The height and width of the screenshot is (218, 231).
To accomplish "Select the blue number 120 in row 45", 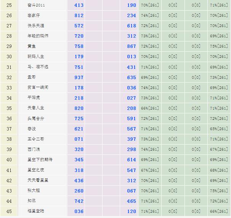I will (132, 211).
